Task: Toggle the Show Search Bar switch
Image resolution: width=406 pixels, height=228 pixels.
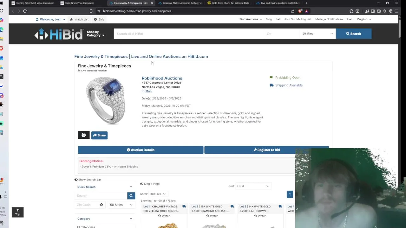Action: click(x=76, y=180)
